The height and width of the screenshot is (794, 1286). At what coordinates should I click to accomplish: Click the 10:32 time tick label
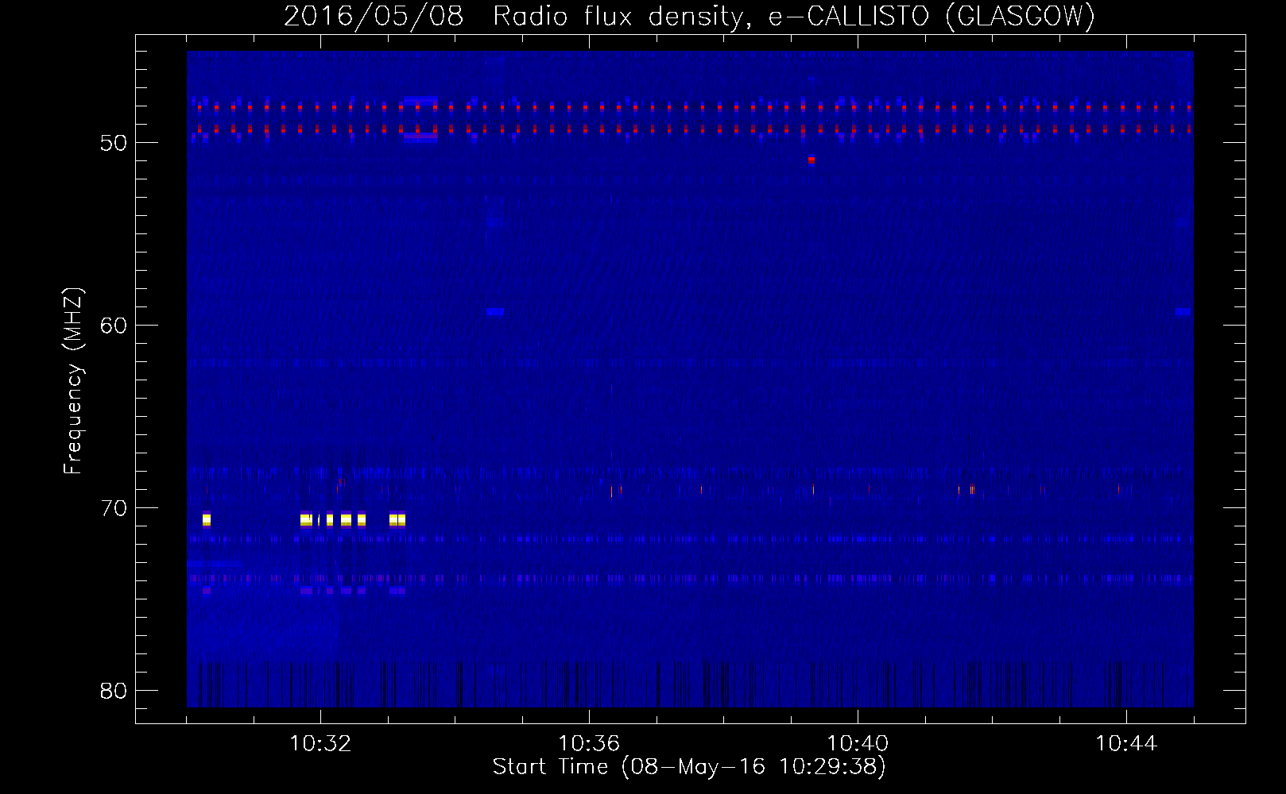tap(320, 744)
